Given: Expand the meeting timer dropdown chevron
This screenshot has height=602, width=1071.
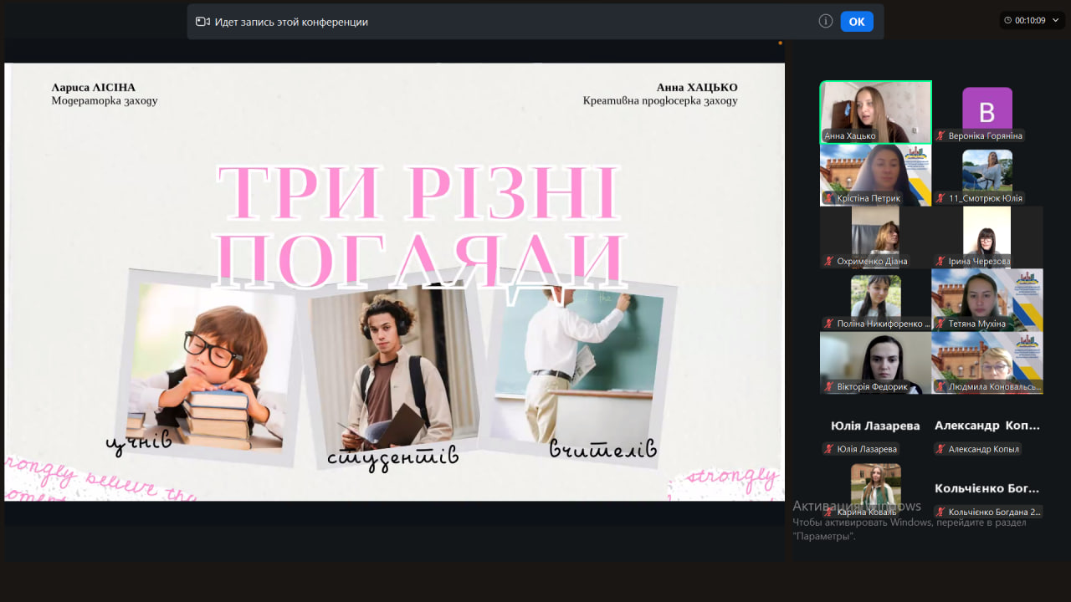Looking at the screenshot, I should [1056, 20].
